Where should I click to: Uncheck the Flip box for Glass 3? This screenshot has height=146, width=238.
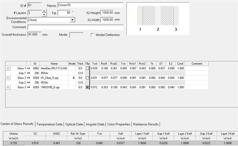pyautogui.click(x=87, y=87)
